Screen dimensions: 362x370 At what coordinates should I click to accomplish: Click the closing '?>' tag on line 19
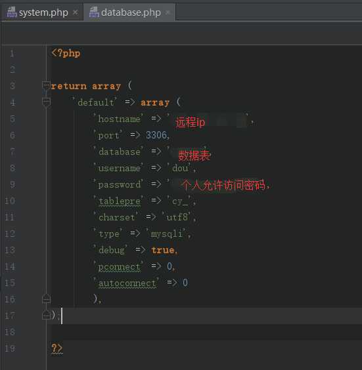pyautogui.click(x=57, y=348)
